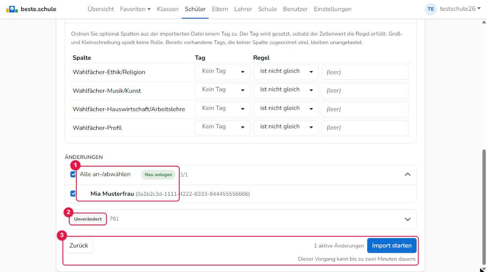Viewport: 487px width, 272px height.
Task: Click the beste.schule logo icon
Action: tap(11, 9)
